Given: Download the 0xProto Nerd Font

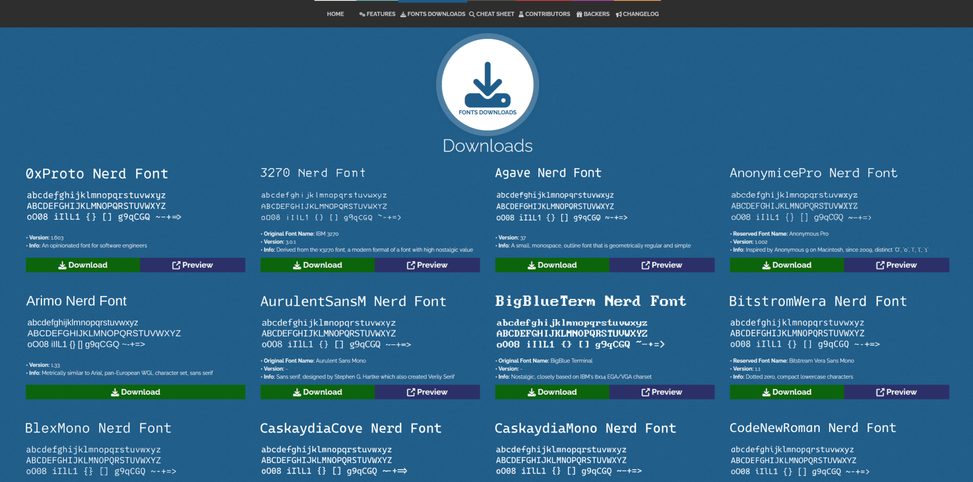Looking at the screenshot, I should click(x=83, y=265).
